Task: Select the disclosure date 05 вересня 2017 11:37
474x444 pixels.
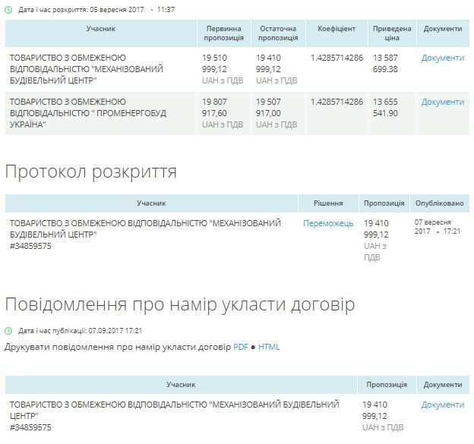Action: point(132,10)
